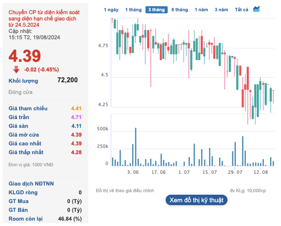Viewport: 281px width, 226px height.
Task: Click the 29.07 date label on axis
Action: tap(235, 172)
